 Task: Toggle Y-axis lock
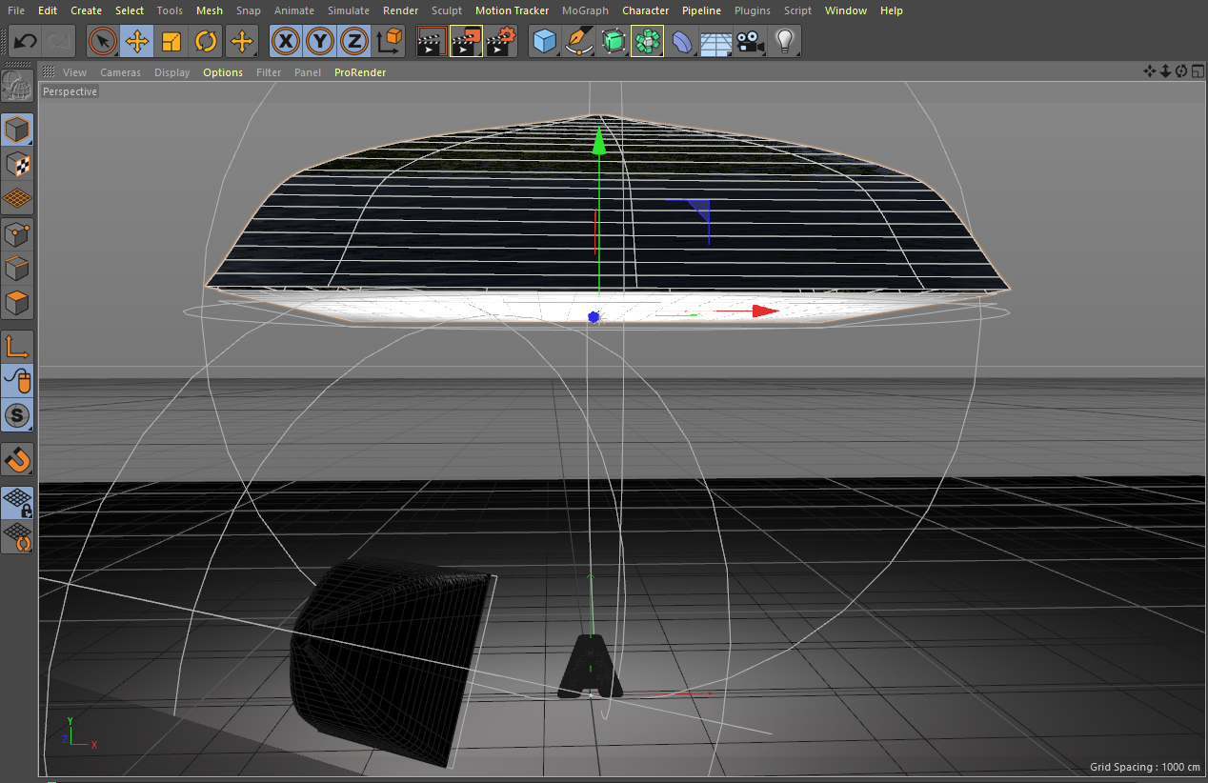[320, 42]
